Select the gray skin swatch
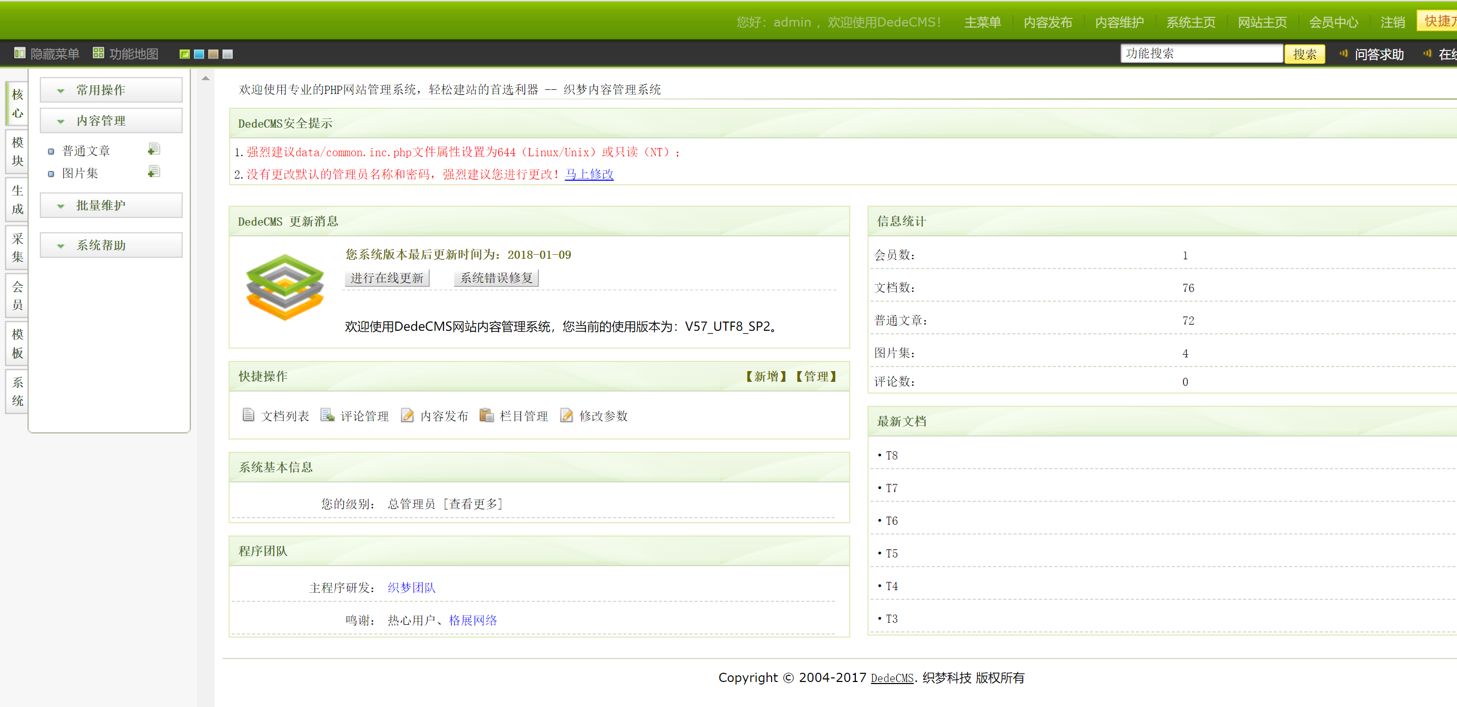Screen dimensions: 1457x707 pyautogui.click(x=228, y=54)
